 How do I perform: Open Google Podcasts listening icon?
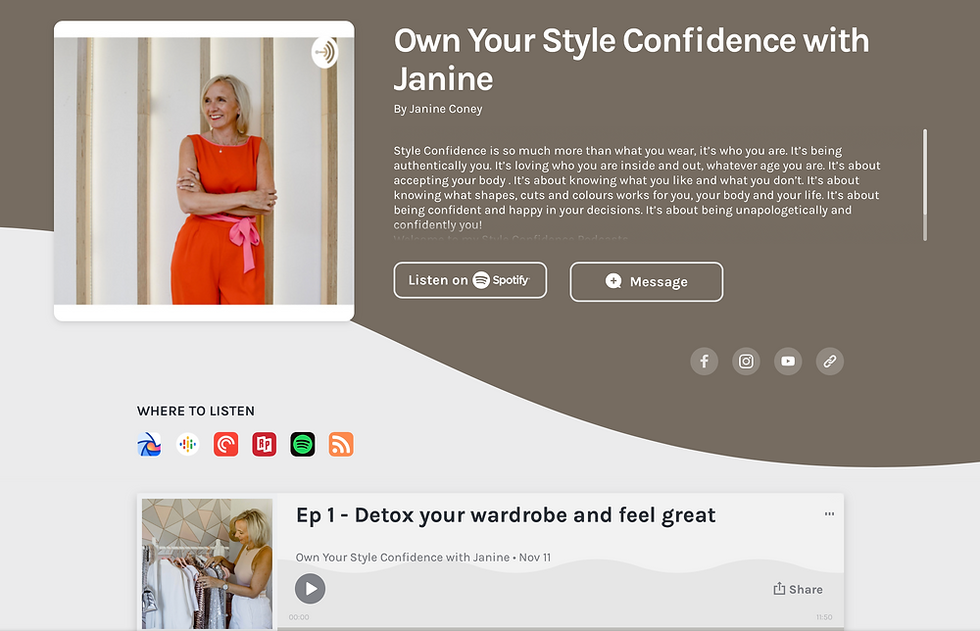coord(187,444)
